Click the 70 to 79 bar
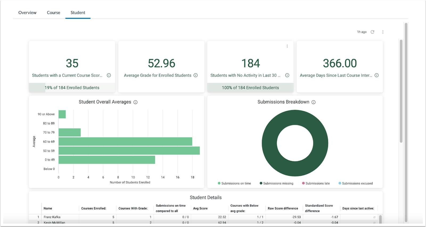426x227 pixels. click(69, 133)
